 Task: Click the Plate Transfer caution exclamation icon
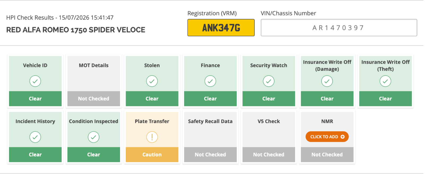(152, 137)
